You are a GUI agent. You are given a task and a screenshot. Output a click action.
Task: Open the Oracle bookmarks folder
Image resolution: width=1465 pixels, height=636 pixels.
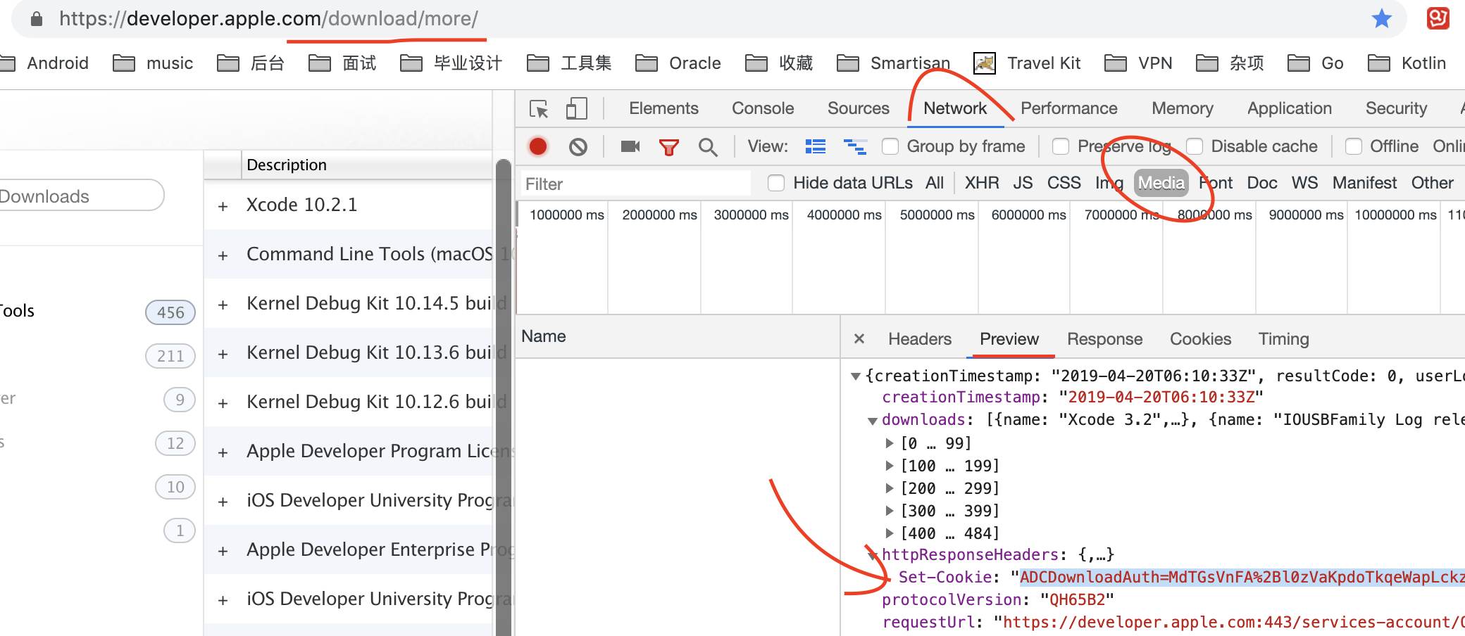[678, 63]
